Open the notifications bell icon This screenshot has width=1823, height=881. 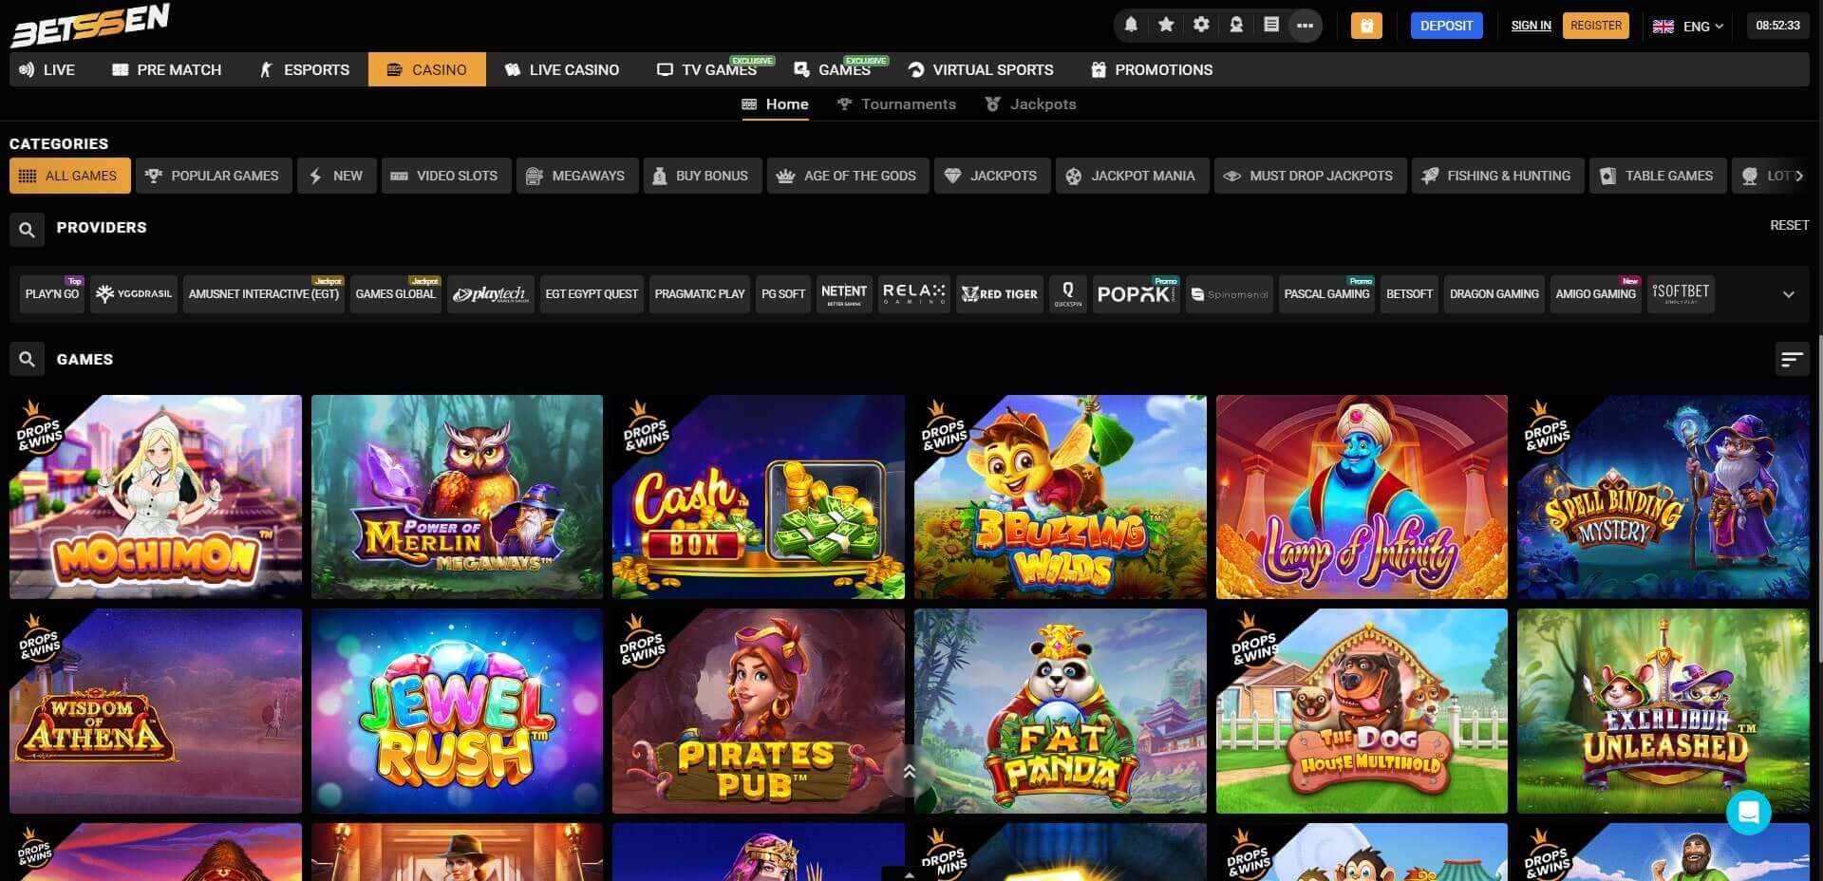click(1131, 26)
